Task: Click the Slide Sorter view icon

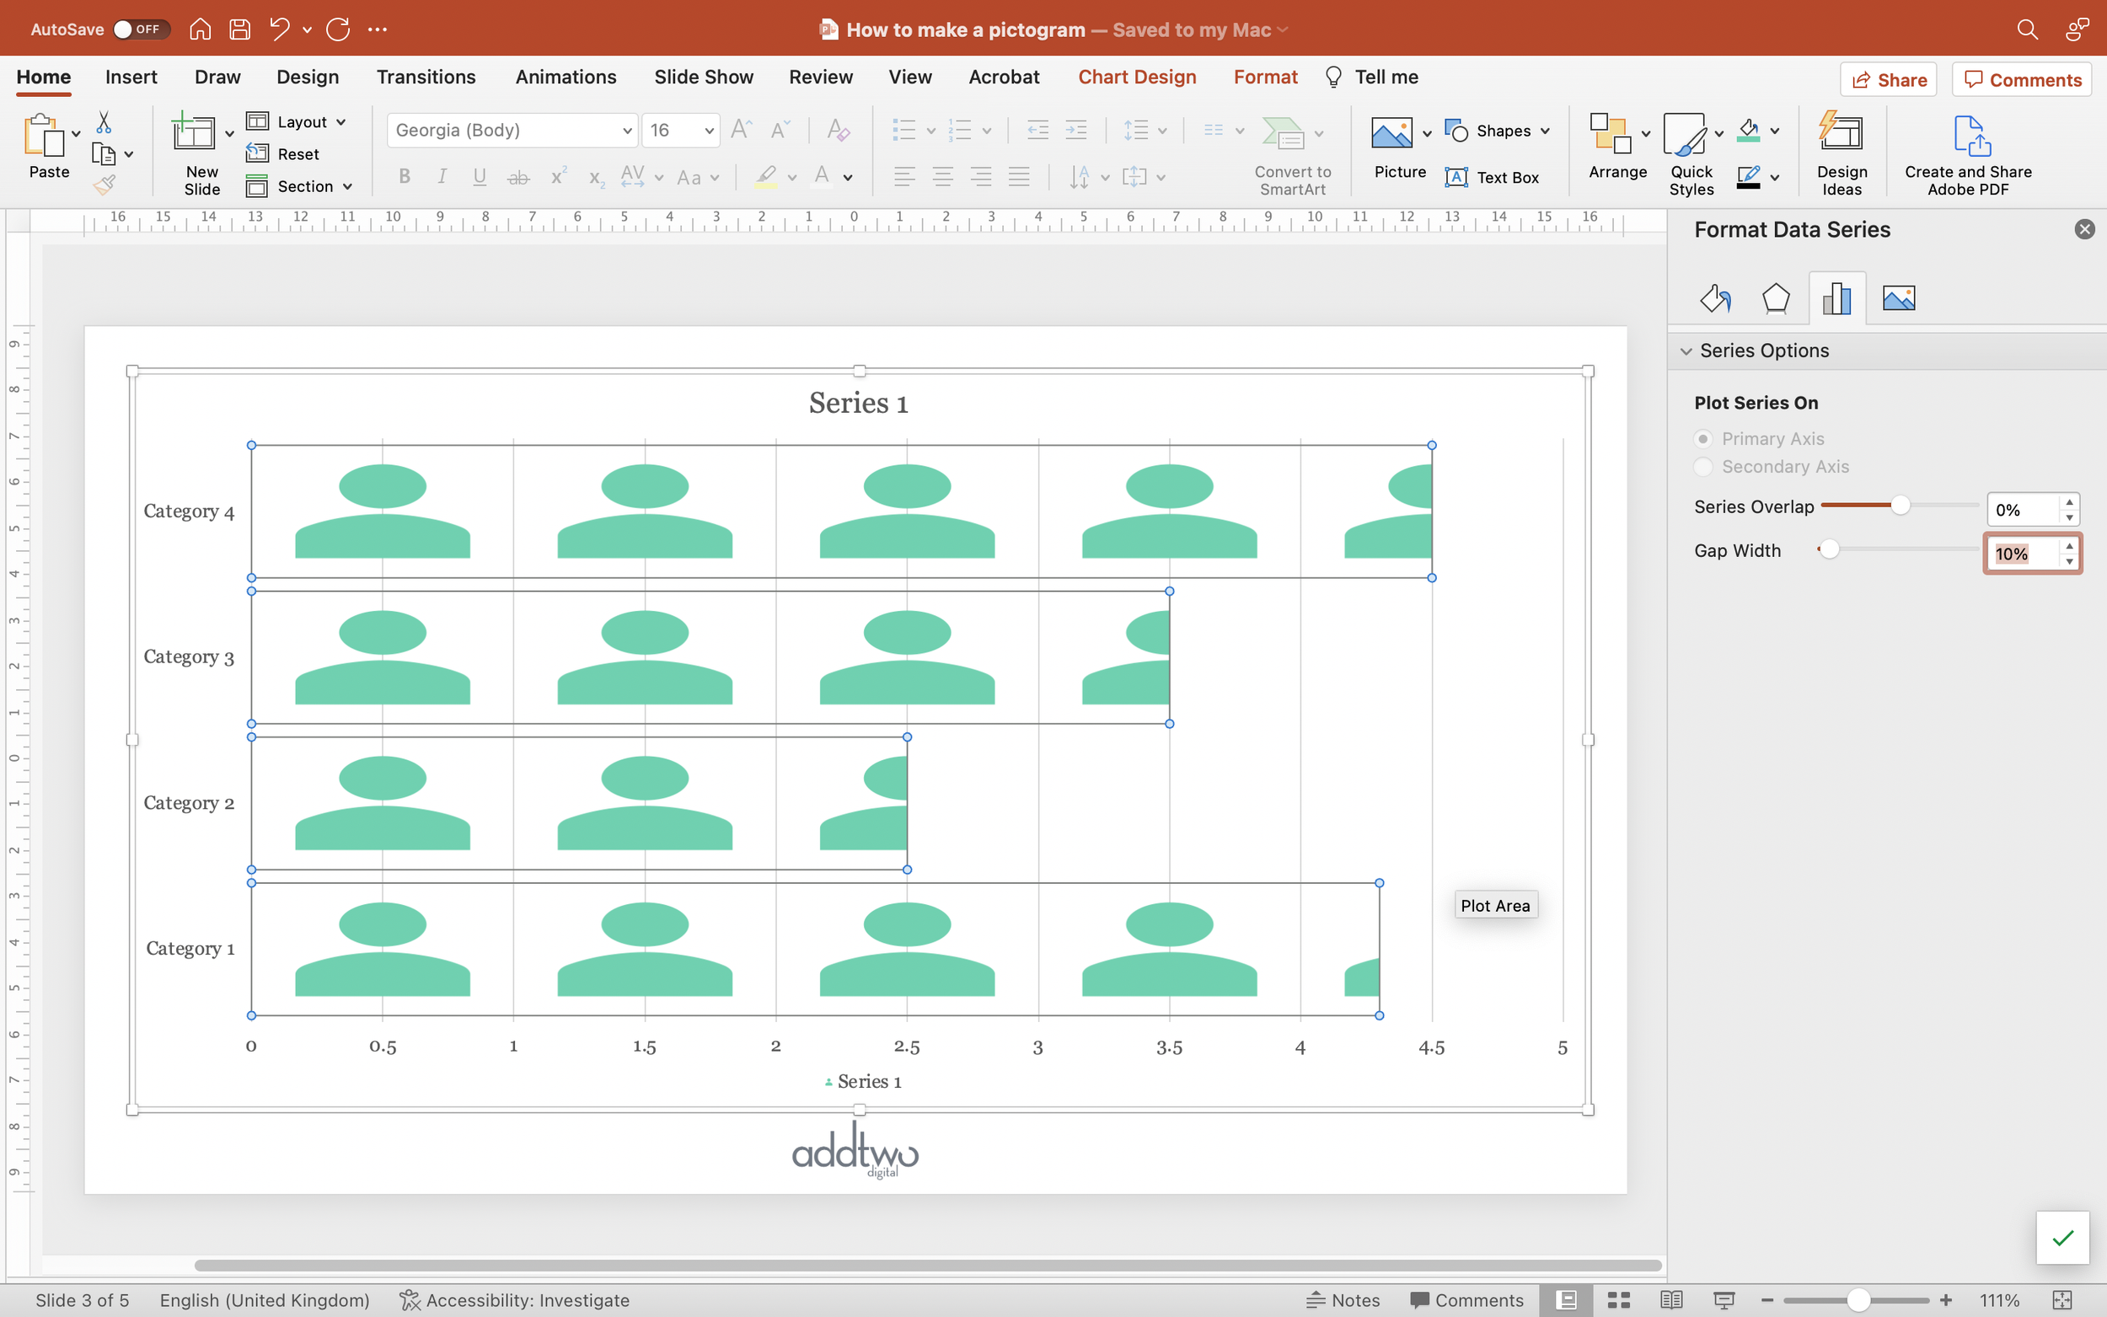Action: pyautogui.click(x=1618, y=1299)
